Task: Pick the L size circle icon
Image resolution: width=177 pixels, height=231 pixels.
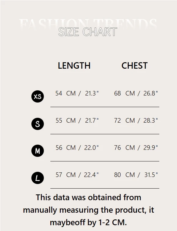Action: pyautogui.click(x=38, y=178)
